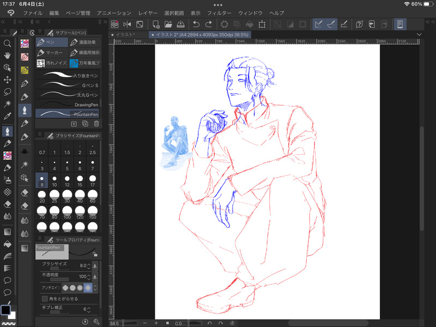Click the reset to initial settings icon
436x327 pixels.
(x=85, y=322)
